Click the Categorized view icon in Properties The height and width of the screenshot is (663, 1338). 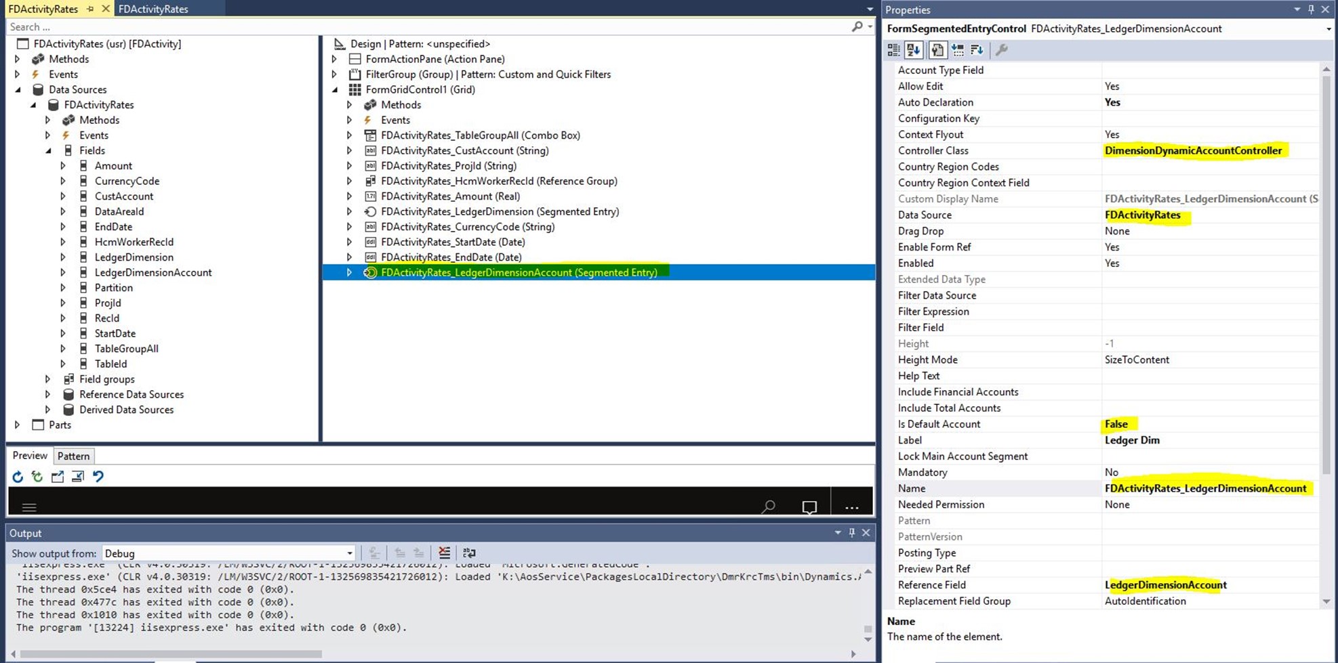tap(893, 50)
